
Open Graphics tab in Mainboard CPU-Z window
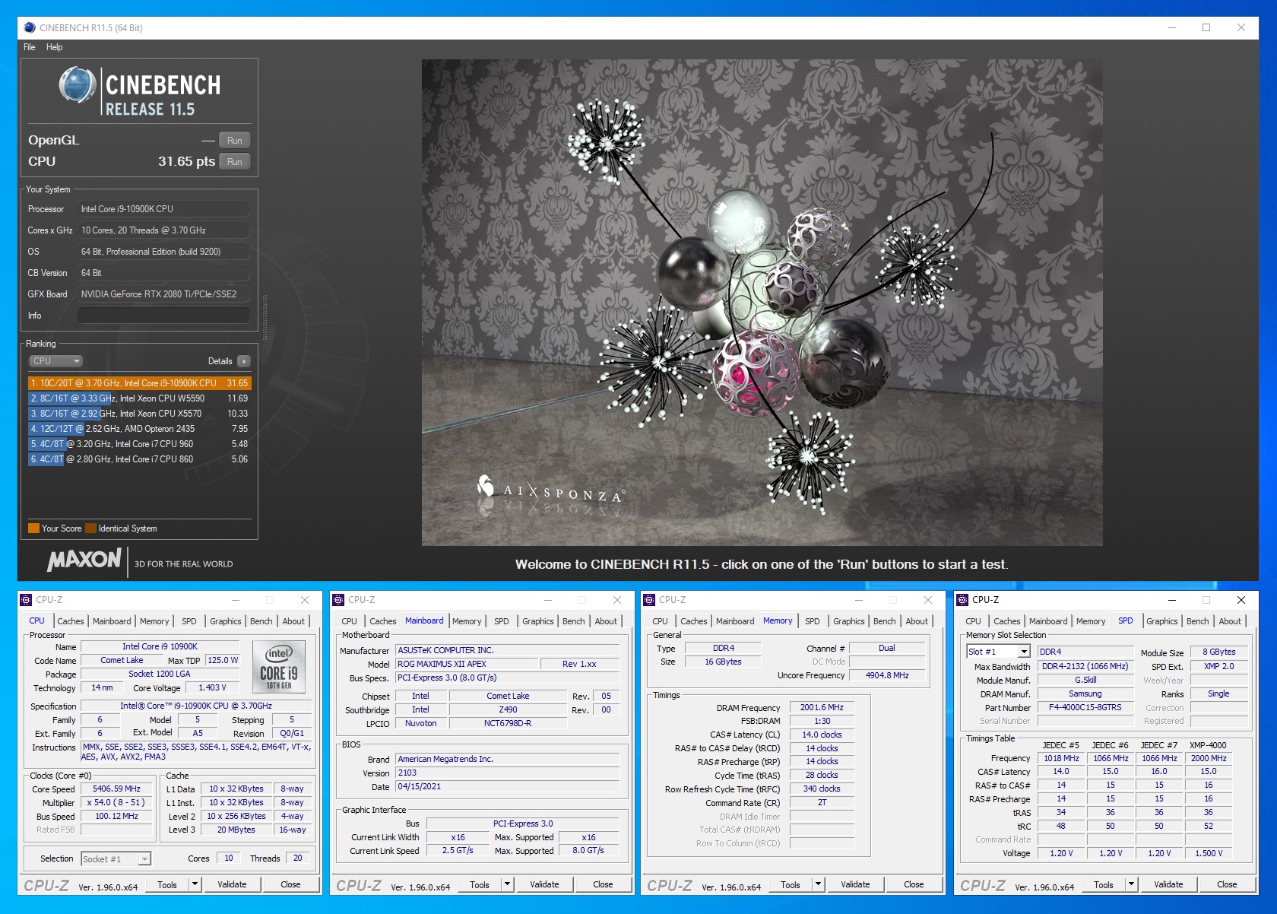(538, 621)
